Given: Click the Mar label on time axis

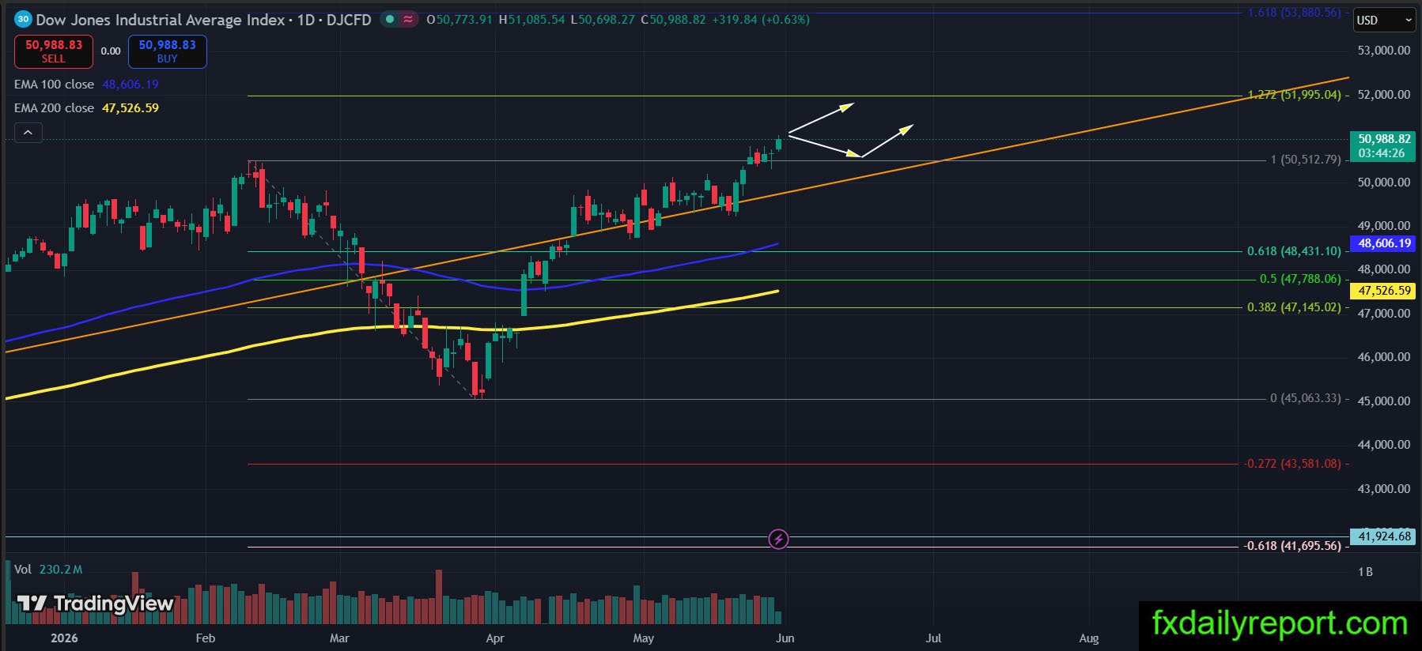Looking at the screenshot, I should coord(339,638).
